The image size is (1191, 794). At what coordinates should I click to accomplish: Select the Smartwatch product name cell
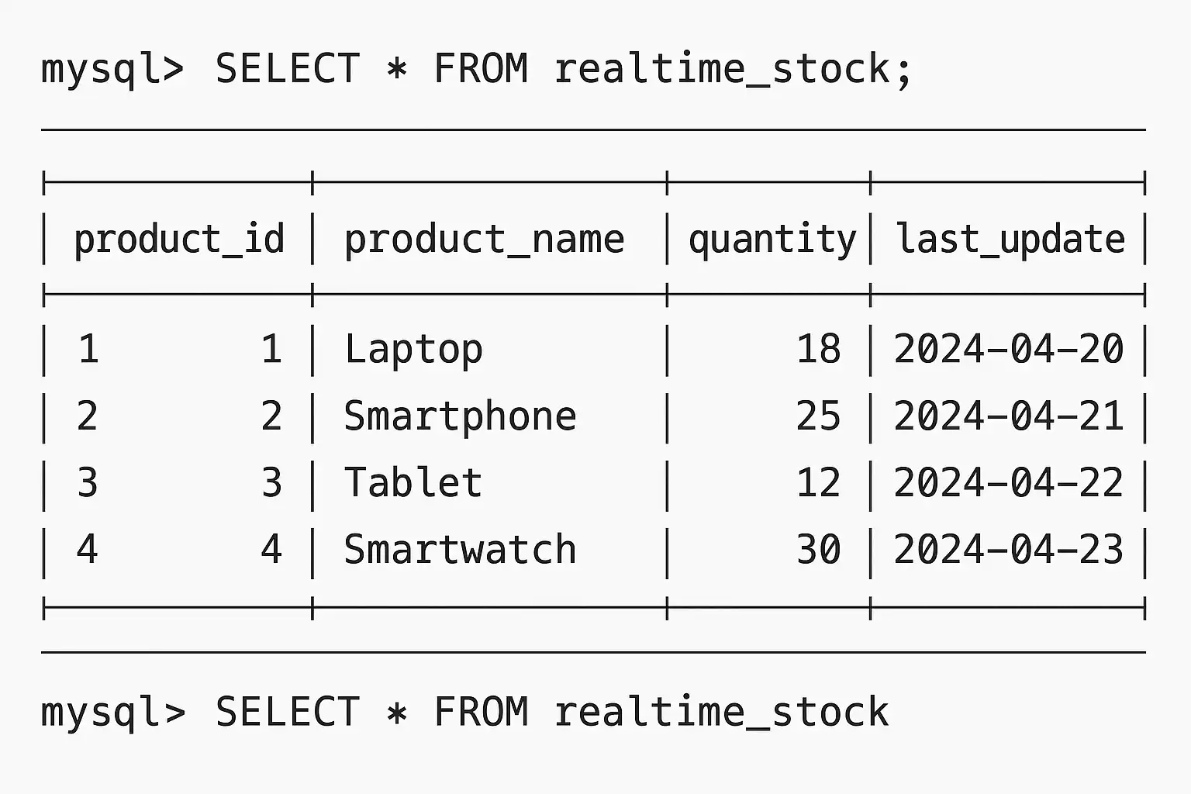[460, 550]
